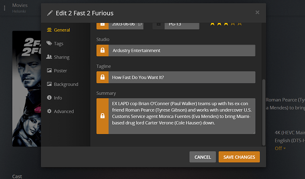Click inside the Summary text area
The width and height of the screenshot is (305, 179).
(181, 116)
